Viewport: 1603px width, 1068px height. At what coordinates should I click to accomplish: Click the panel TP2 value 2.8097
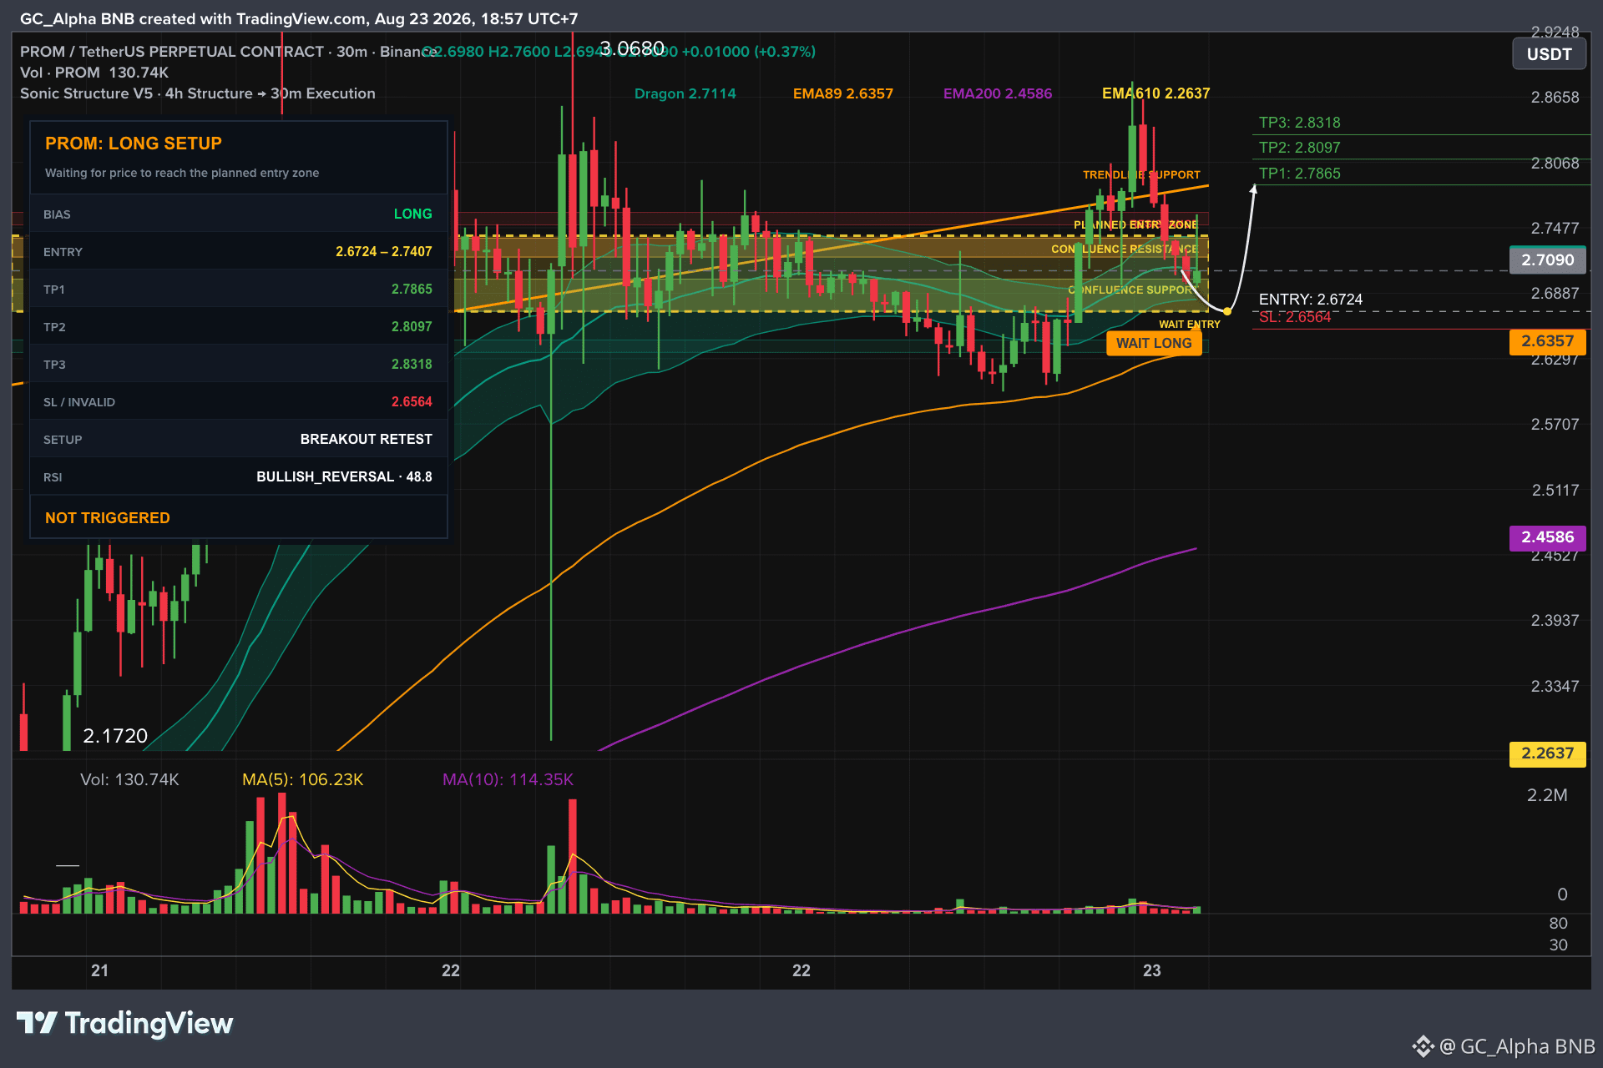(x=412, y=327)
